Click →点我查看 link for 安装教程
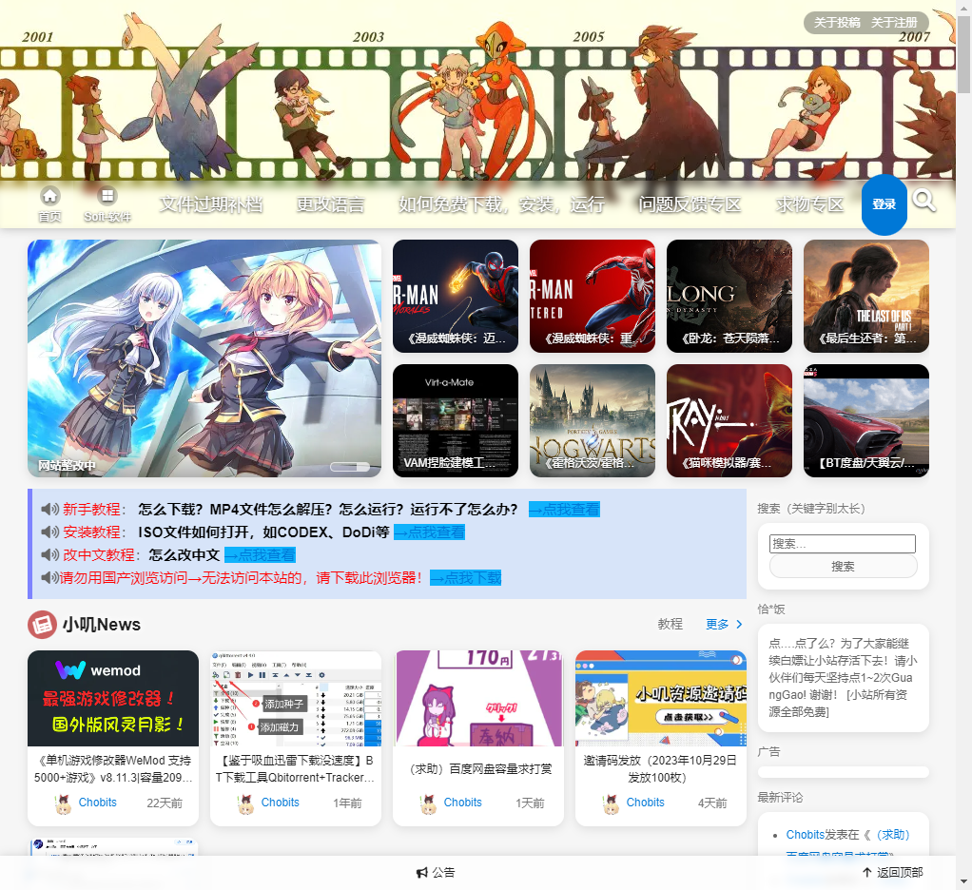 pyautogui.click(x=430, y=532)
